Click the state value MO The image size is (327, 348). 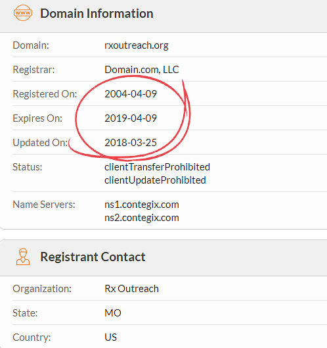tap(113, 313)
